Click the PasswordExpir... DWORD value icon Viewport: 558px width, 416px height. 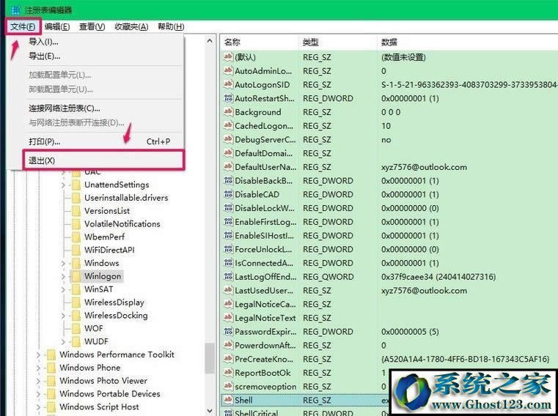pyautogui.click(x=228, y=331)
